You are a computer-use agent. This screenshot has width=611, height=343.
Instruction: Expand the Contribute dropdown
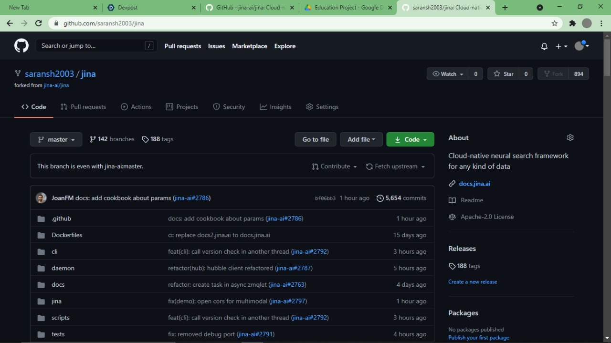click(335, 166)
